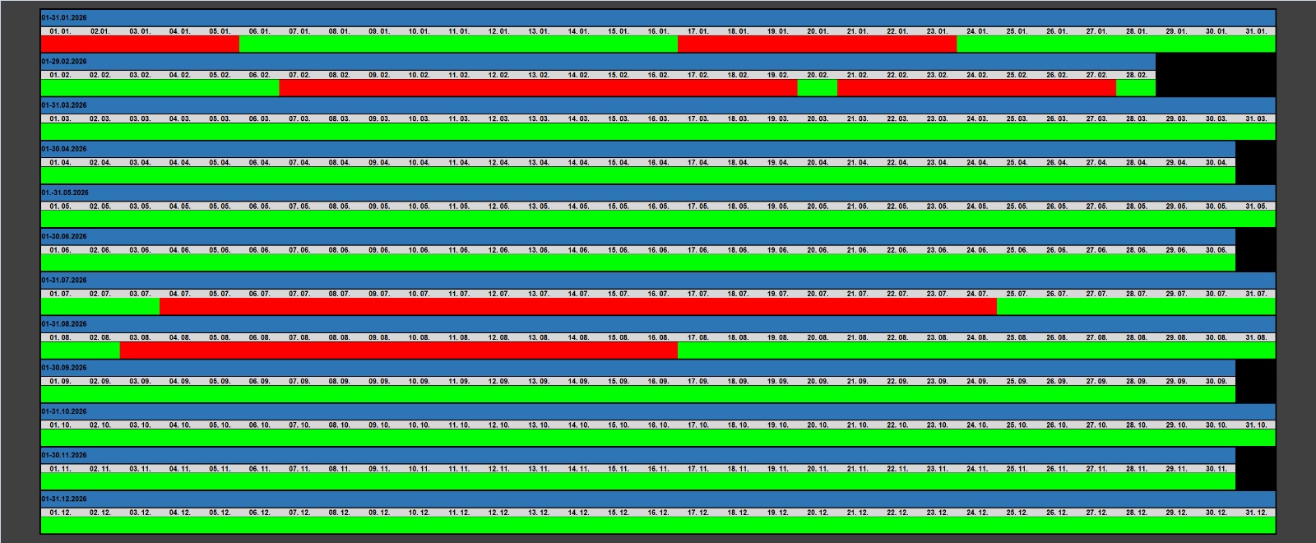The image size is (1316, 543).
Task: Click the small green gap between February's red blocks
Action: [x=817, y=87]
